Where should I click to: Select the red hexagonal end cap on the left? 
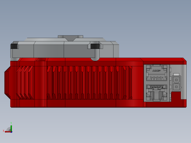(x=7, y=82)
